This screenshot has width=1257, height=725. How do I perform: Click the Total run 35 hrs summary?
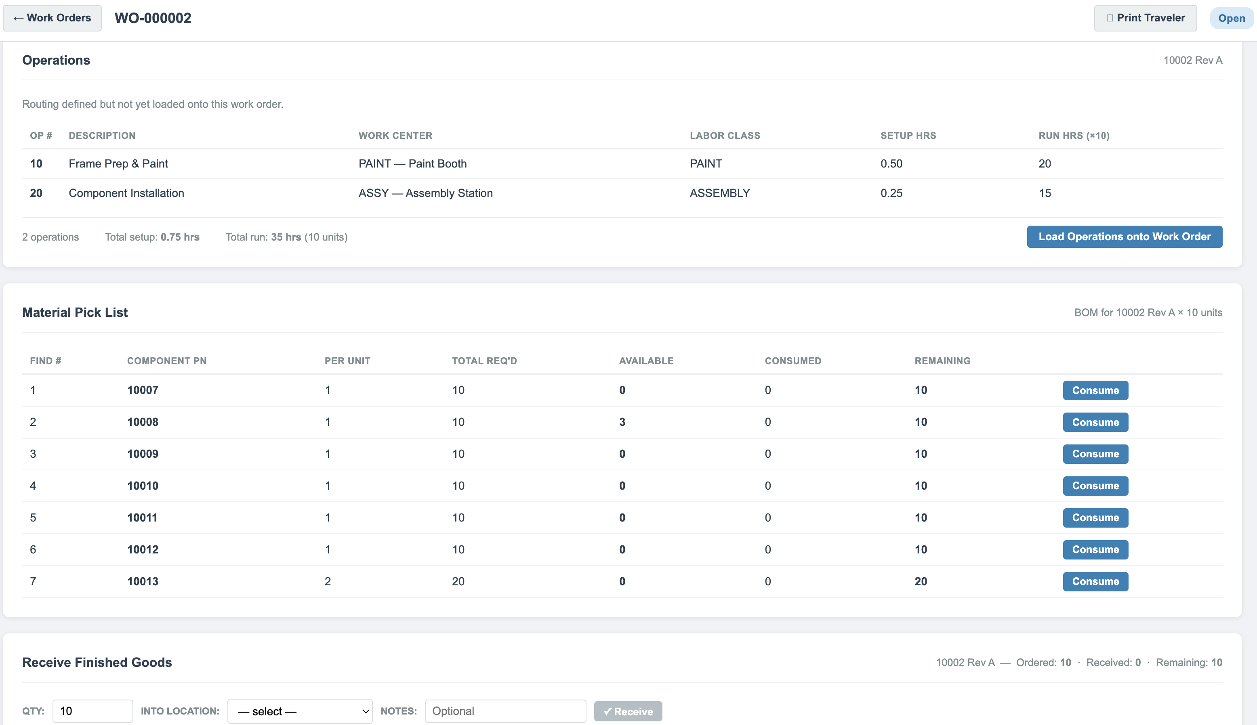tap(286, 237)
